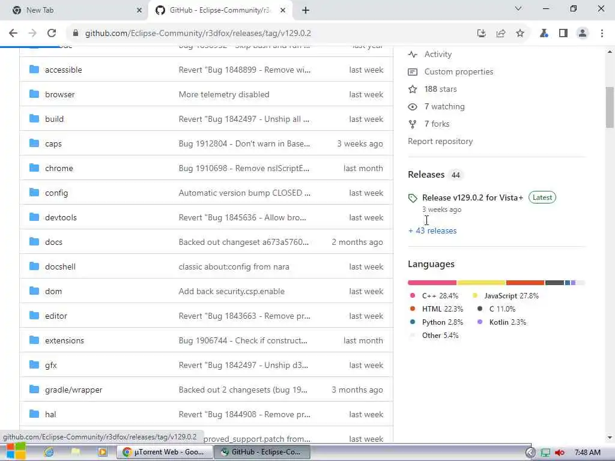Switch to the New Tab tab
The image size is (615, 461).
(x=74, y=10)
